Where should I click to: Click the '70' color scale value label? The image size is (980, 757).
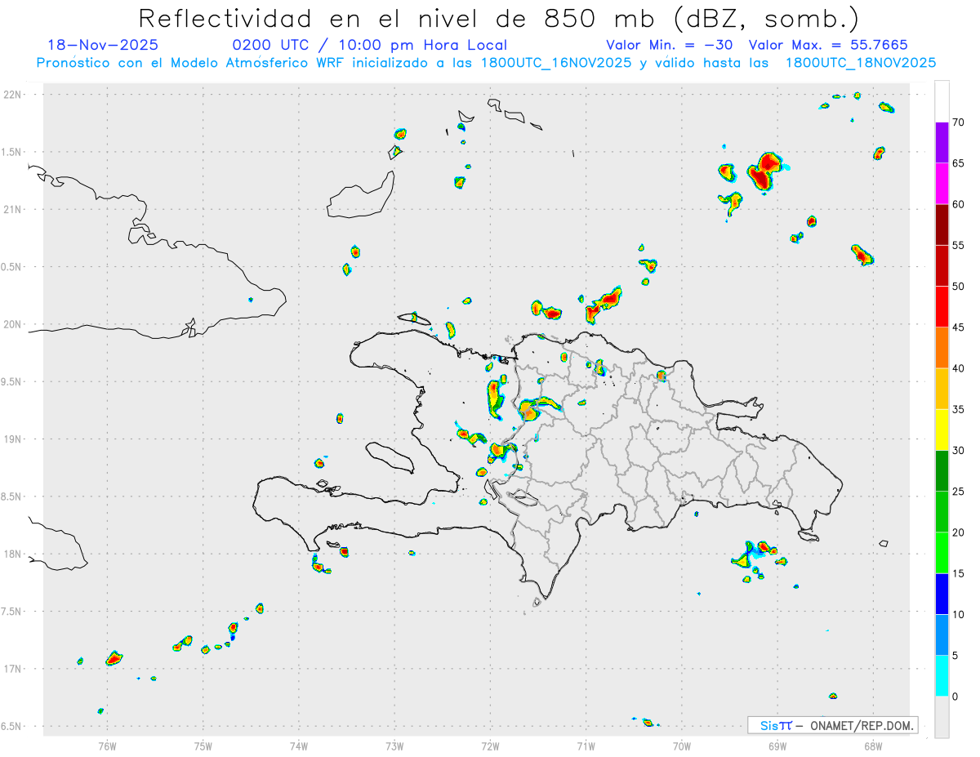click(x=959, y=122)
